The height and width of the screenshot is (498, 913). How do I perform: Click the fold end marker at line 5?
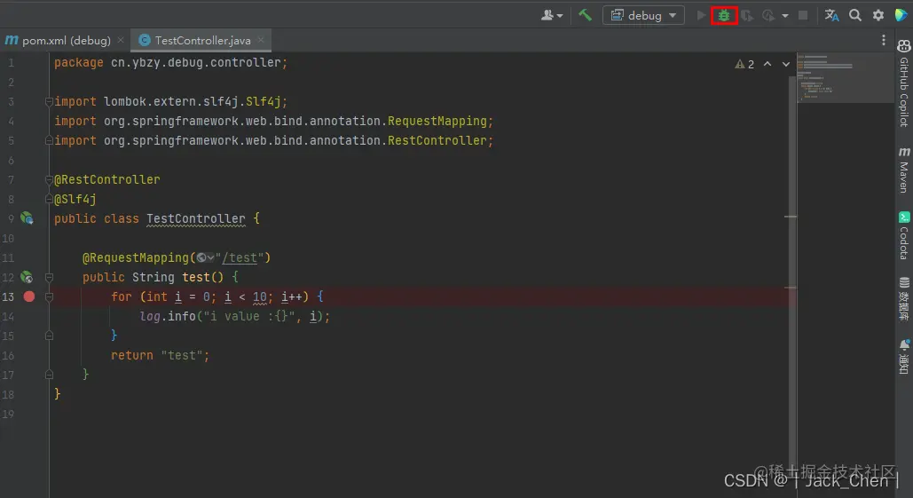click(49, 140)
